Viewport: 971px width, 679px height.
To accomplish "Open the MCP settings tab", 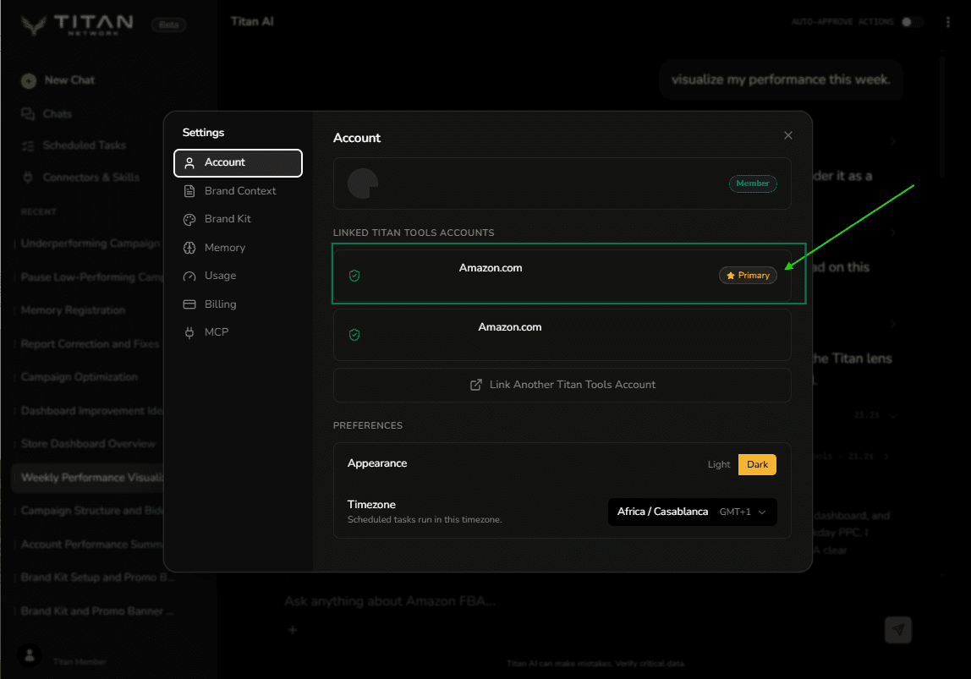I will (x=238, y=332).
